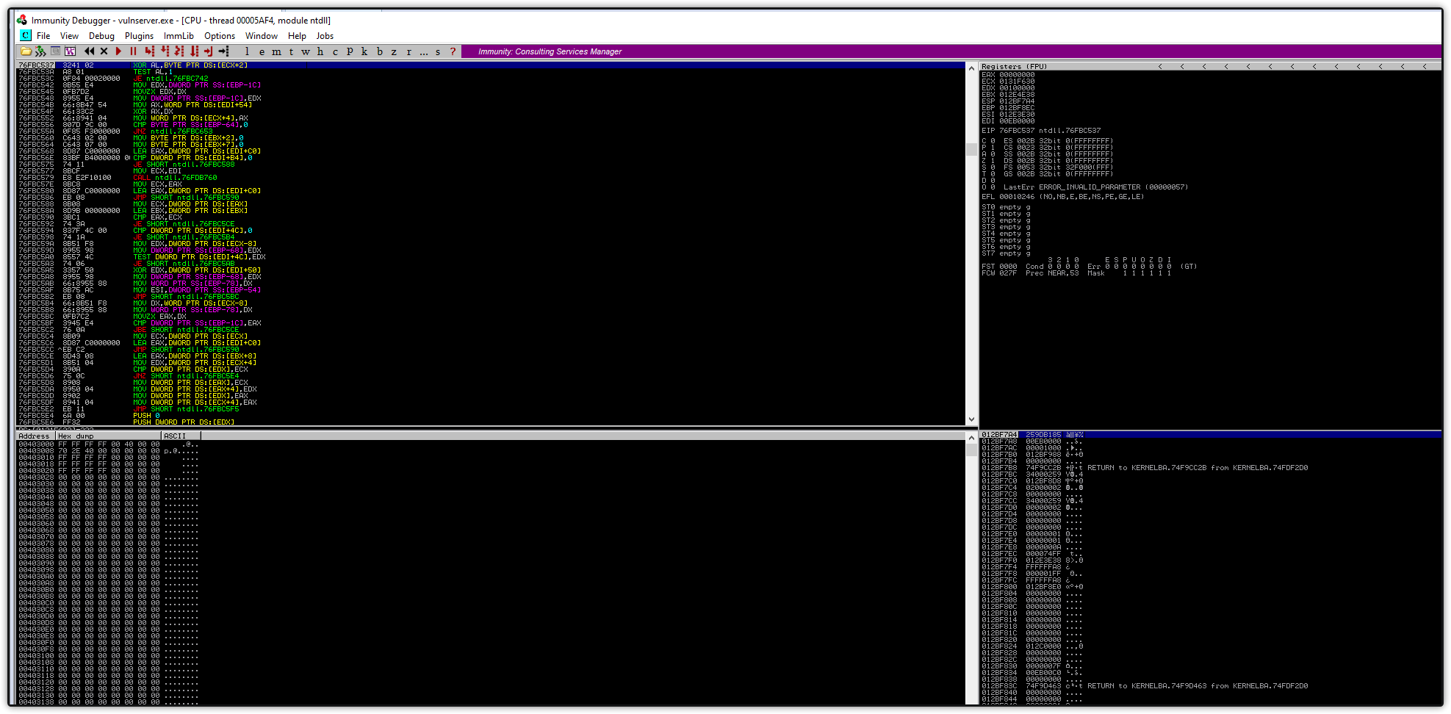The height and width of the screenshot is (714, 1451).
Task: Show References via 'r' button
Action: pyautogui.click(x=408, y=51)
